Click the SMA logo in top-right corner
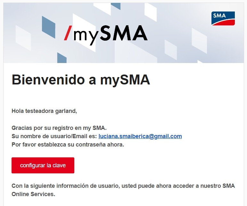247x206 pixels. (223, 18)
